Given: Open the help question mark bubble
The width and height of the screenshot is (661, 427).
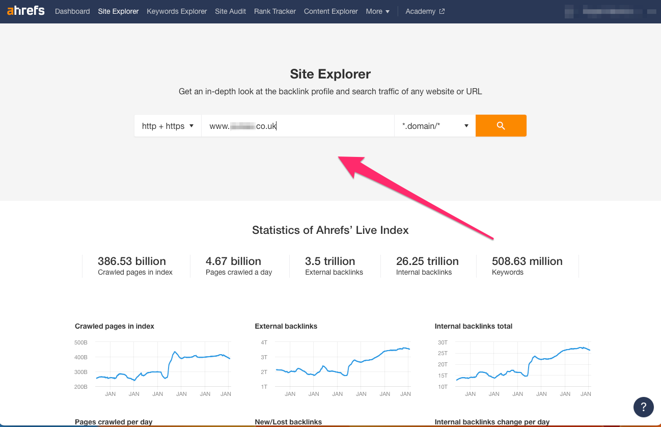Looking at the screenshot, I should point(644,407).
